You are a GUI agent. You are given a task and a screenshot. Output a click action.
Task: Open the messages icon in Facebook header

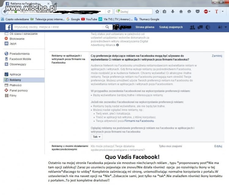200,27
